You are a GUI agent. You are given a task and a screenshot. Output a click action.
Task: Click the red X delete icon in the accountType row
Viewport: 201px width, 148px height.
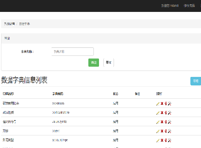[x=162, y=140]
